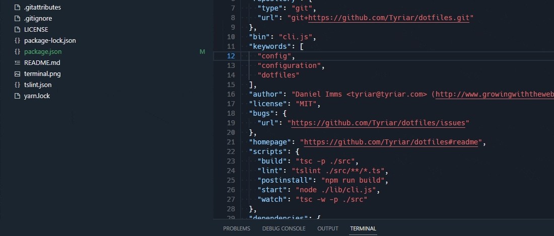Click the .gitattributes file icon
The width and height of the screenshot is (554, 236).
[17, 7]
